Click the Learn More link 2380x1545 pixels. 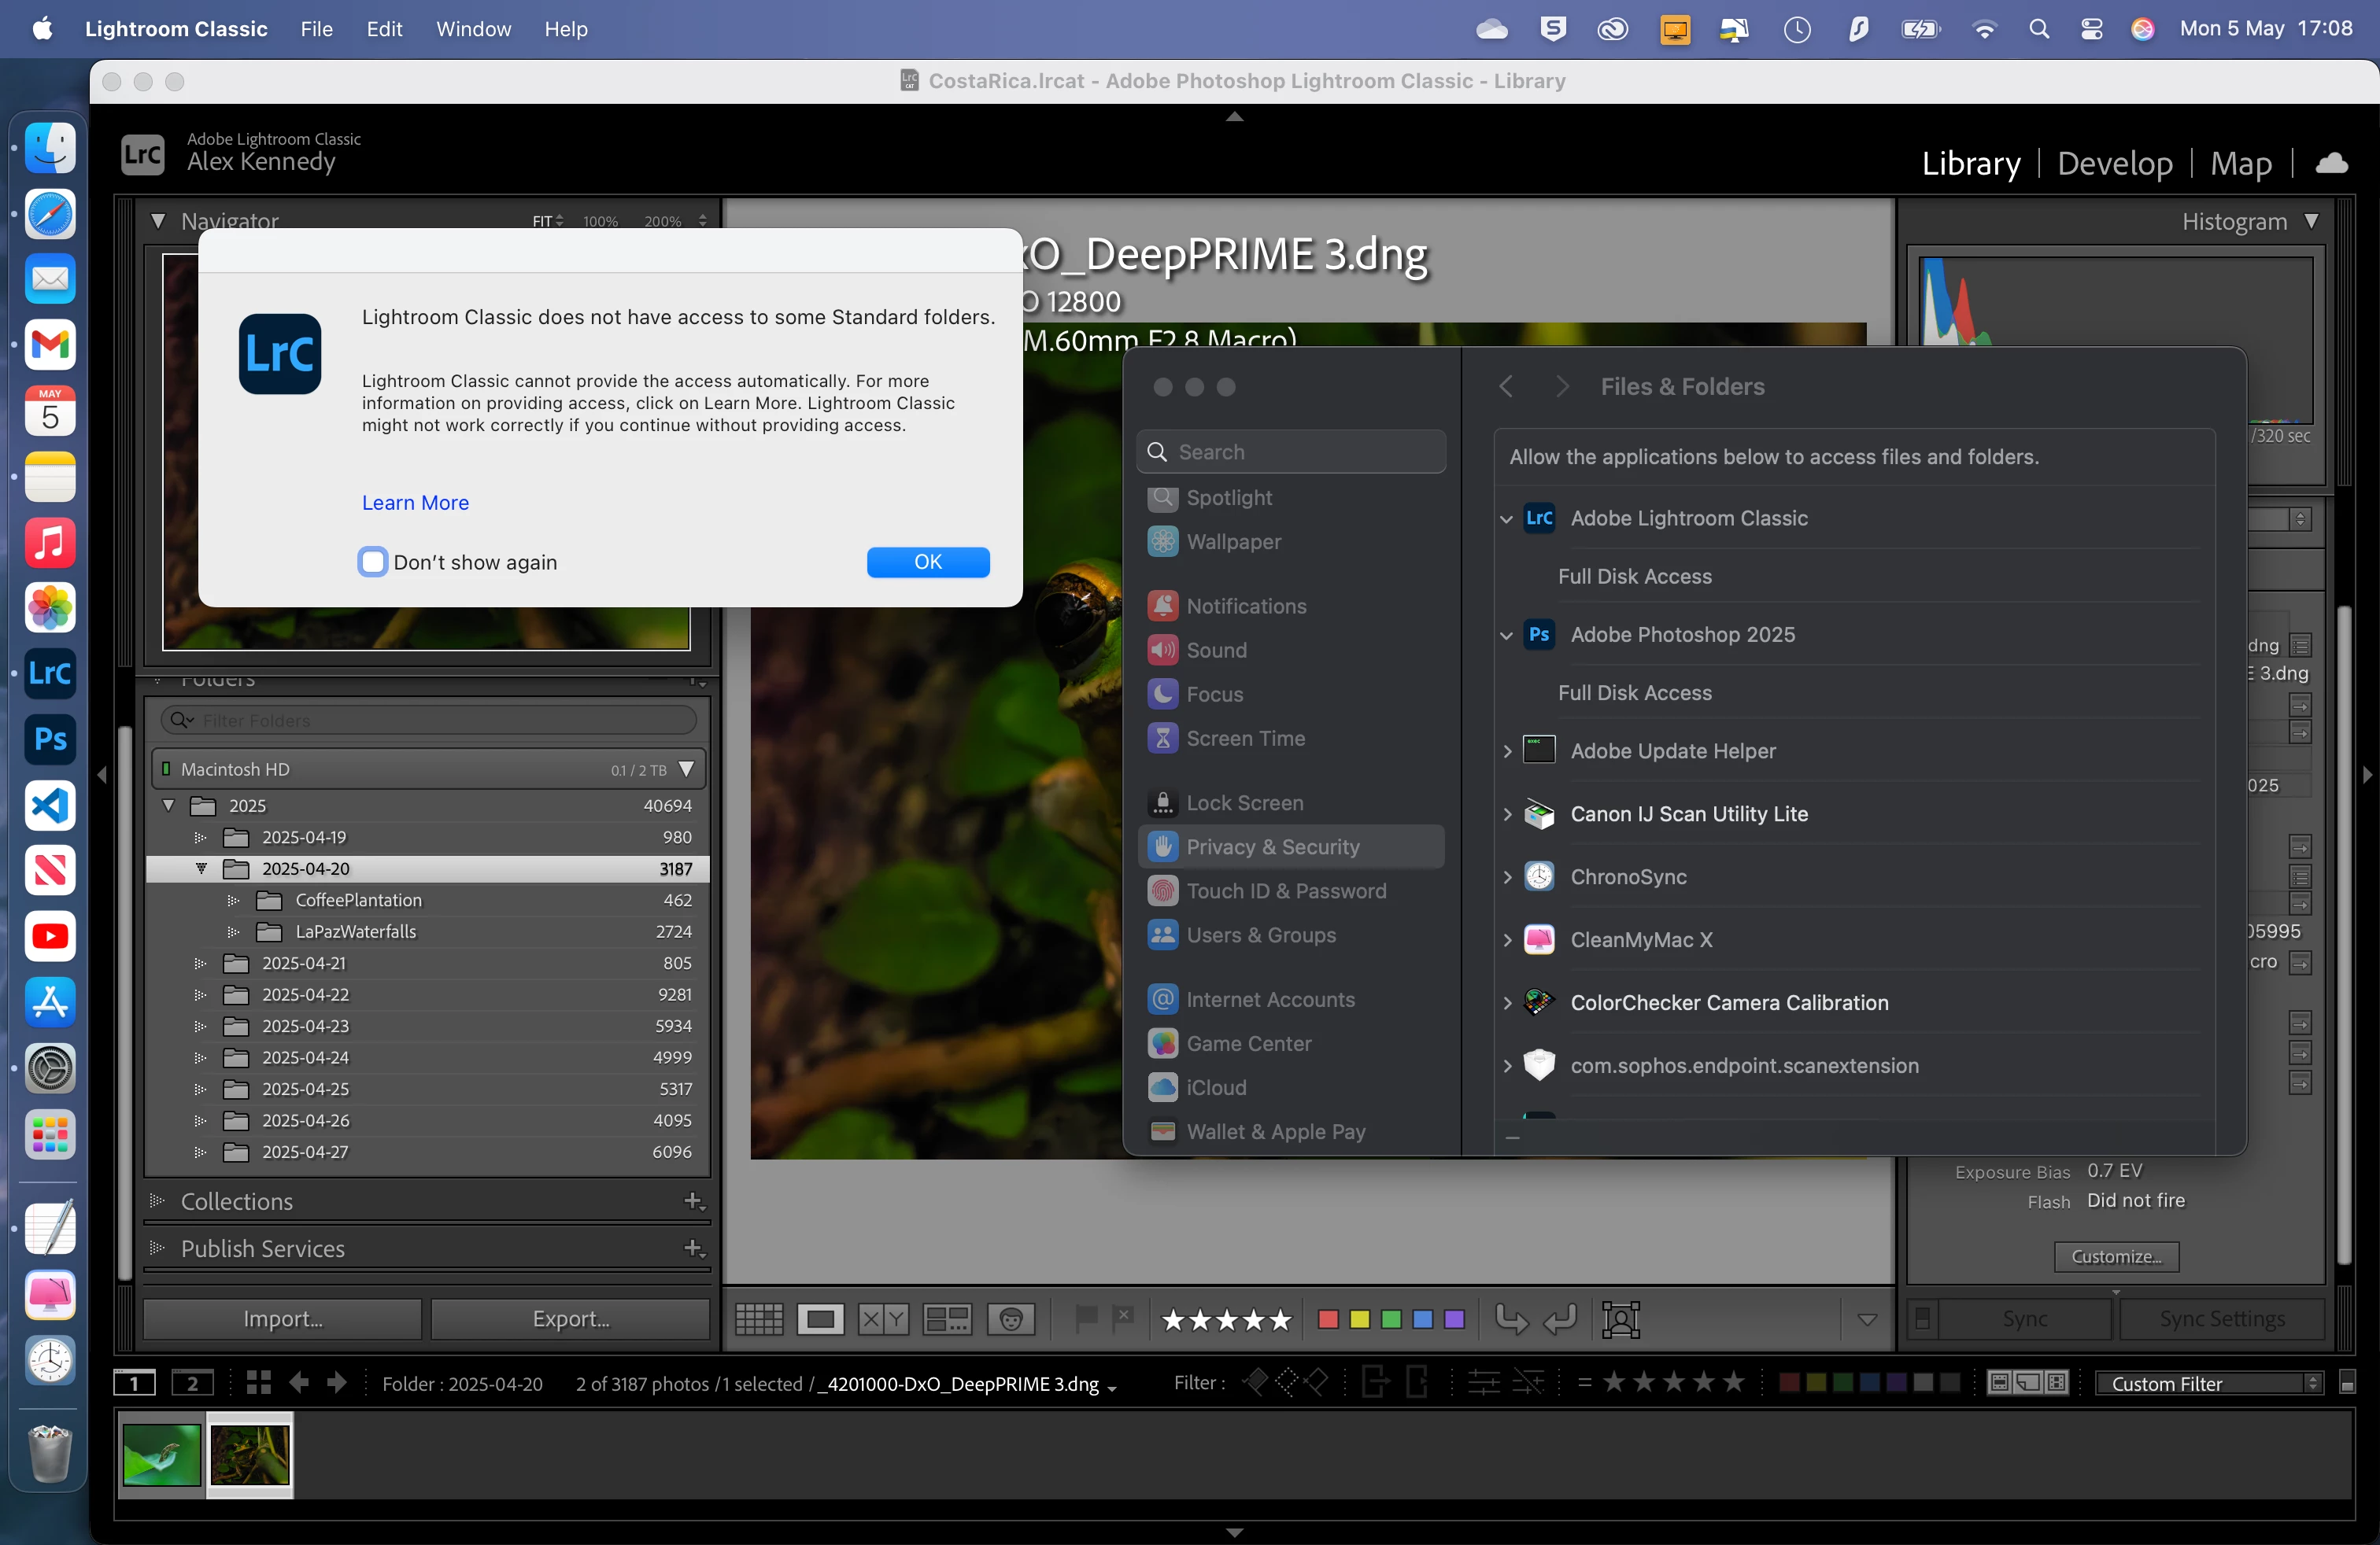pos(415,503)
